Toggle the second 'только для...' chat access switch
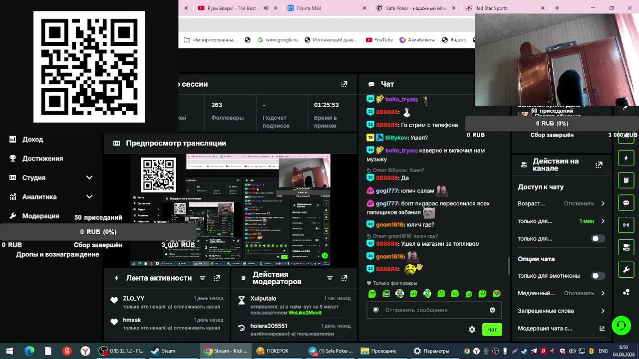 click(598, 239)
